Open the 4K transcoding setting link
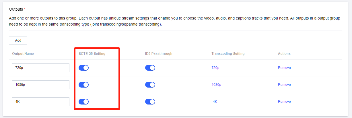352x118 pixels. tap(215, 102)
